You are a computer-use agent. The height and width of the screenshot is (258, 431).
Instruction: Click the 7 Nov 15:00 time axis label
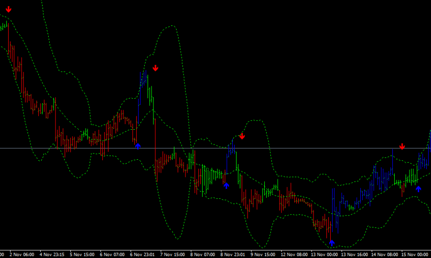pyautogui.click(x=173, y=255)
